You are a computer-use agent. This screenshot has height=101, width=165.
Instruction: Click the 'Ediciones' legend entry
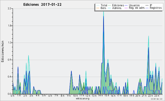116,5
